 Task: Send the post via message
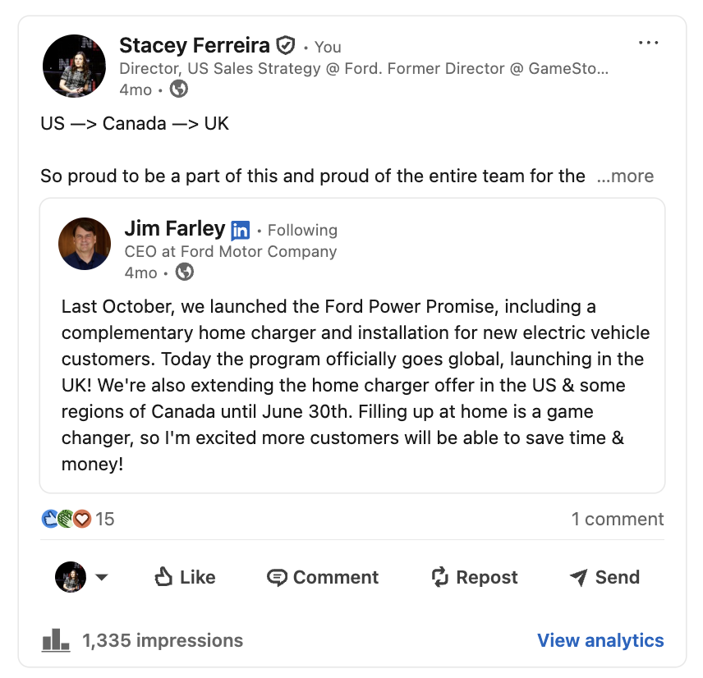(x=604, y=577)
